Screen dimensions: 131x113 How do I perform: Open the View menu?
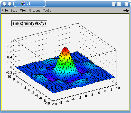(x=23, y=11)
